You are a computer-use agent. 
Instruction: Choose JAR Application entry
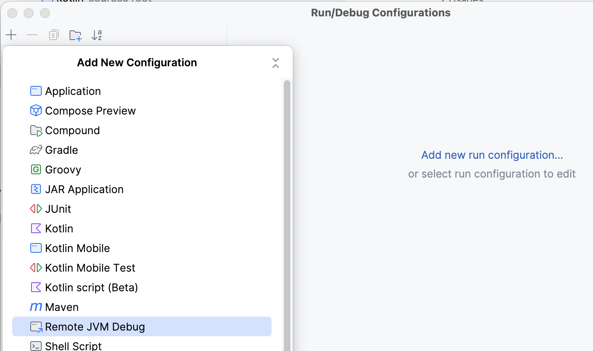142,189
